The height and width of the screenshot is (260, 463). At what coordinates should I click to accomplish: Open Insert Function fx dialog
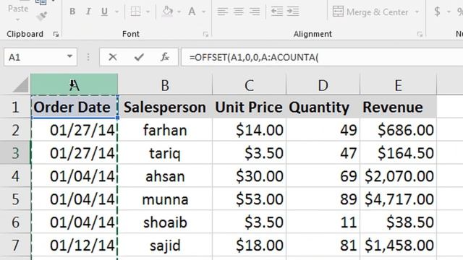tap(164, 57)
